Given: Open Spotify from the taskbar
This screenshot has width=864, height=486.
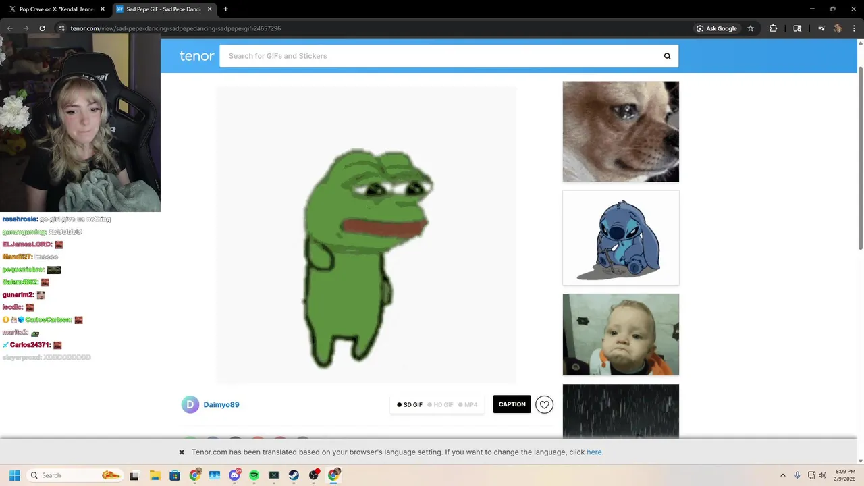Looking at the screenshot, I should click(x=254, y=475).
